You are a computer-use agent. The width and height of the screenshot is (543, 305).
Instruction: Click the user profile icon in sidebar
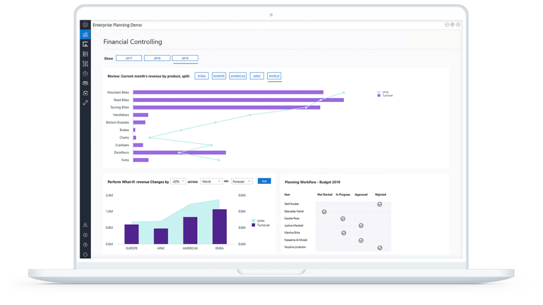(x=85, y=225)
